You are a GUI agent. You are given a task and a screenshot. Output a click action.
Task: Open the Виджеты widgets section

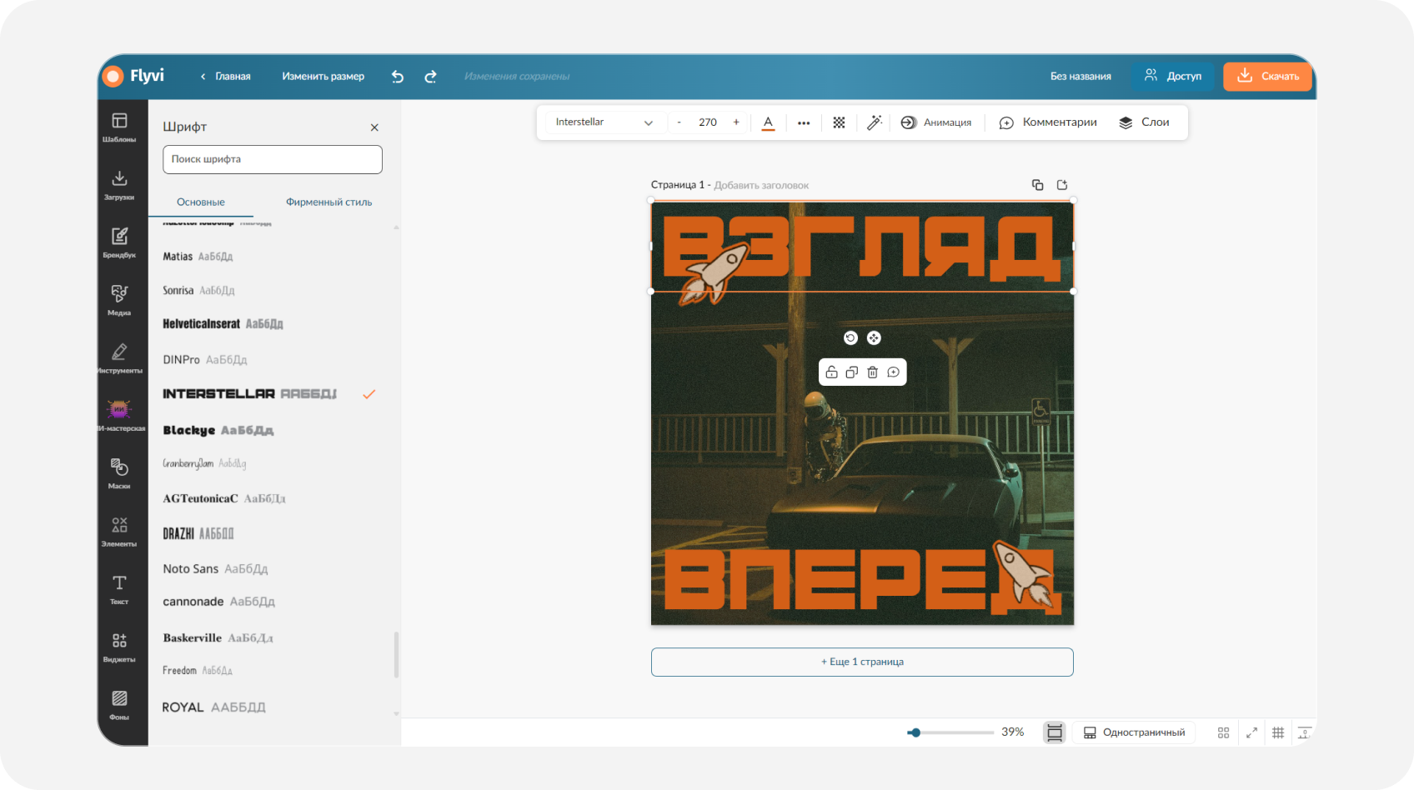point(119,647)
